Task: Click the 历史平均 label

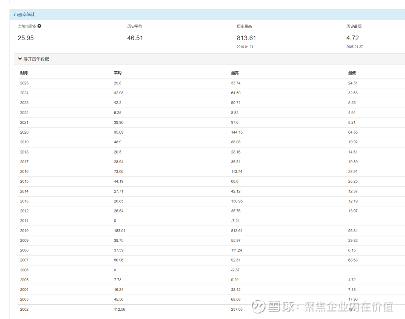Action: [x=135, y=26]
